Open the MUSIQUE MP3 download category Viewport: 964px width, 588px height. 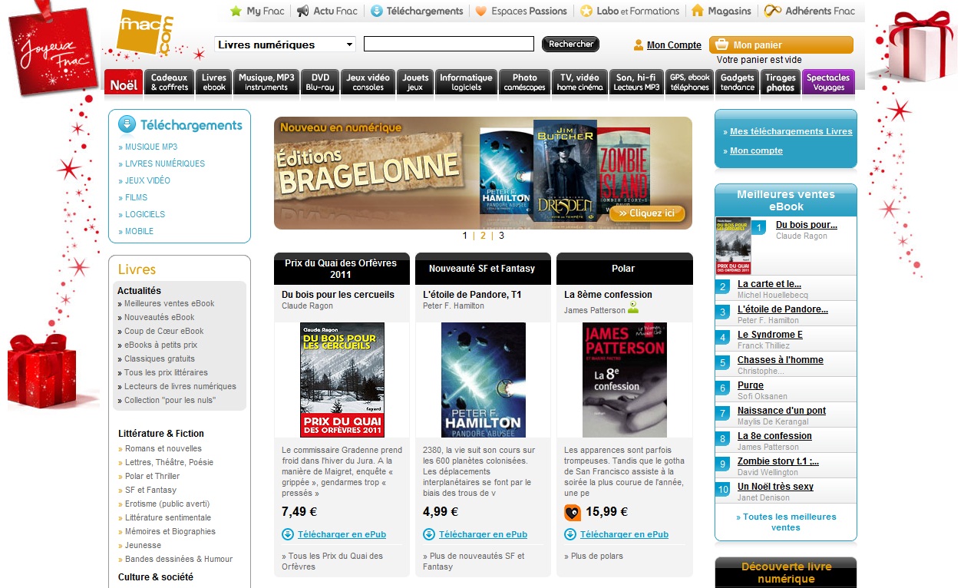click(x=151, y=147)
